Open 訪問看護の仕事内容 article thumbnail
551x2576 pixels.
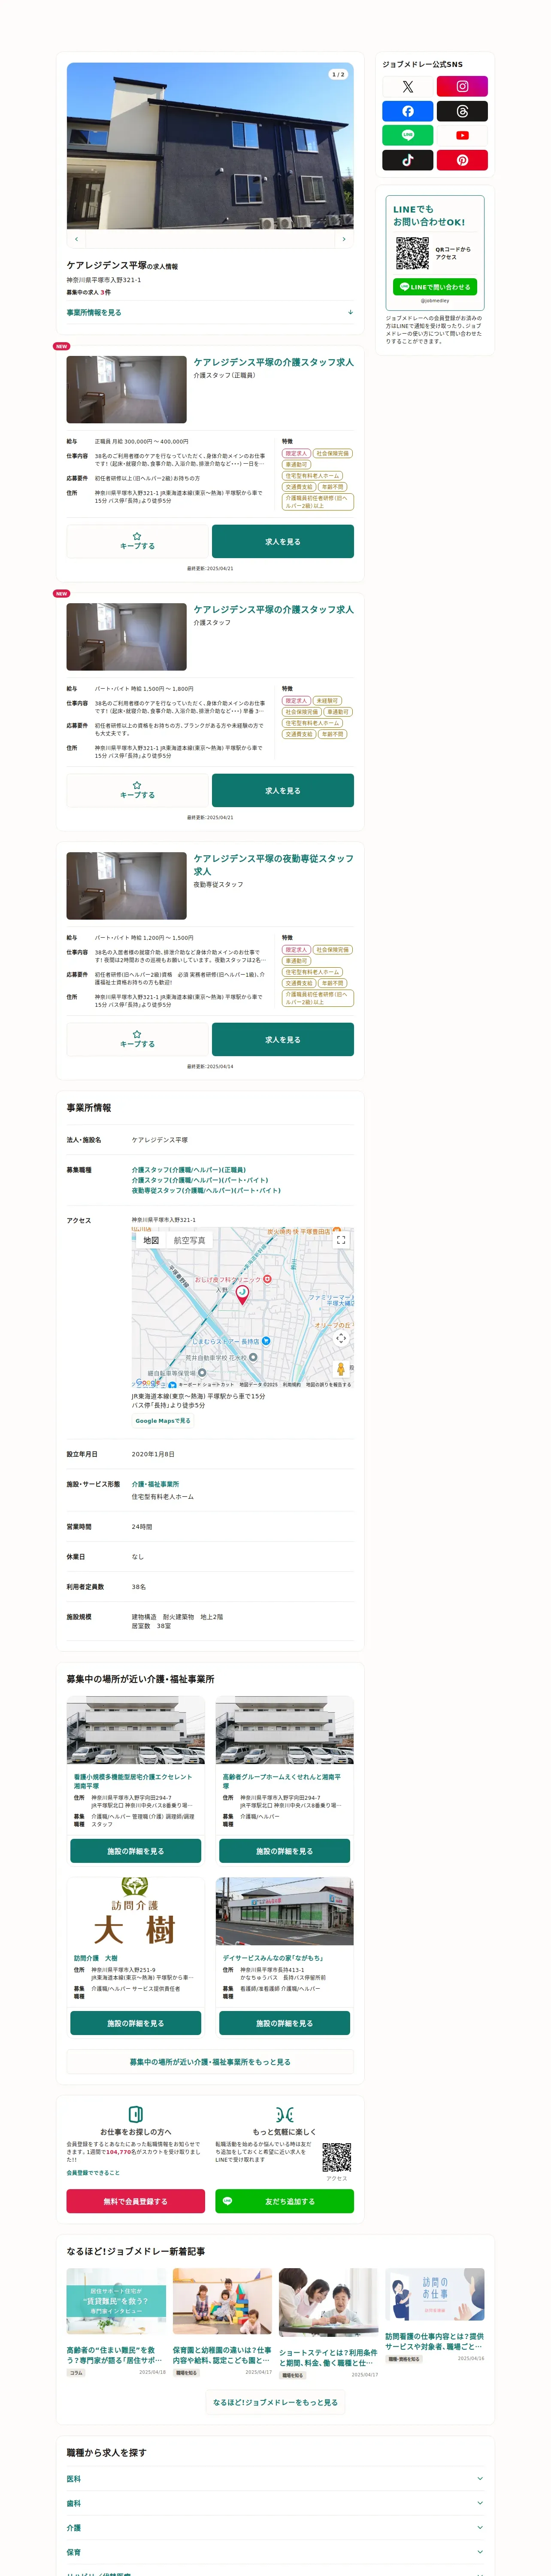435,2294
